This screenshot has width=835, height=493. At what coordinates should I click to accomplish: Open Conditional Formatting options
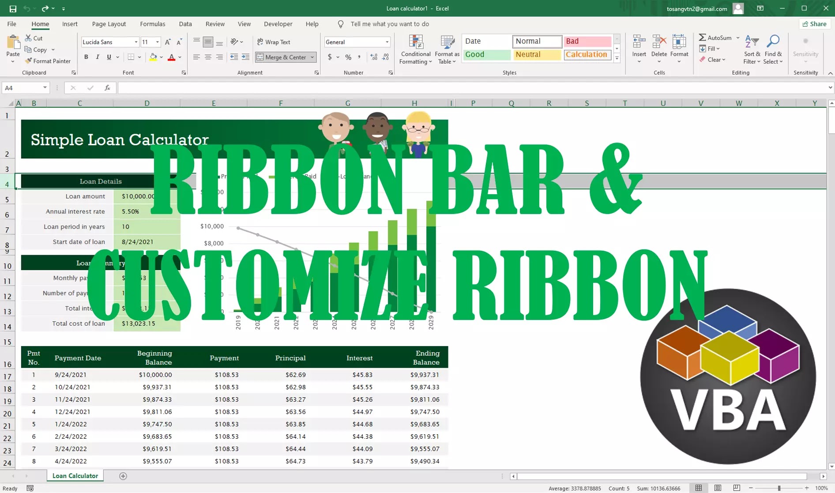[x=415, y=49]
